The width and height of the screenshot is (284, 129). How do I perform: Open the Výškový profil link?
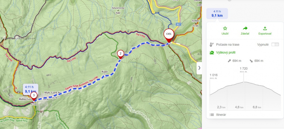coord(226,53)
